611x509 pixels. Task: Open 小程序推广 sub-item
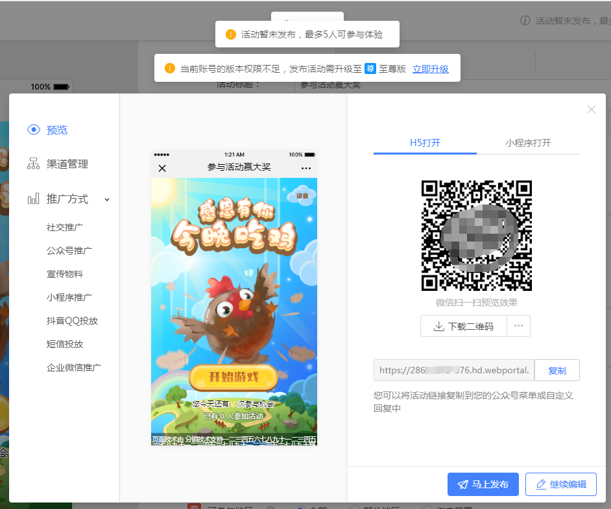[69, 297]
